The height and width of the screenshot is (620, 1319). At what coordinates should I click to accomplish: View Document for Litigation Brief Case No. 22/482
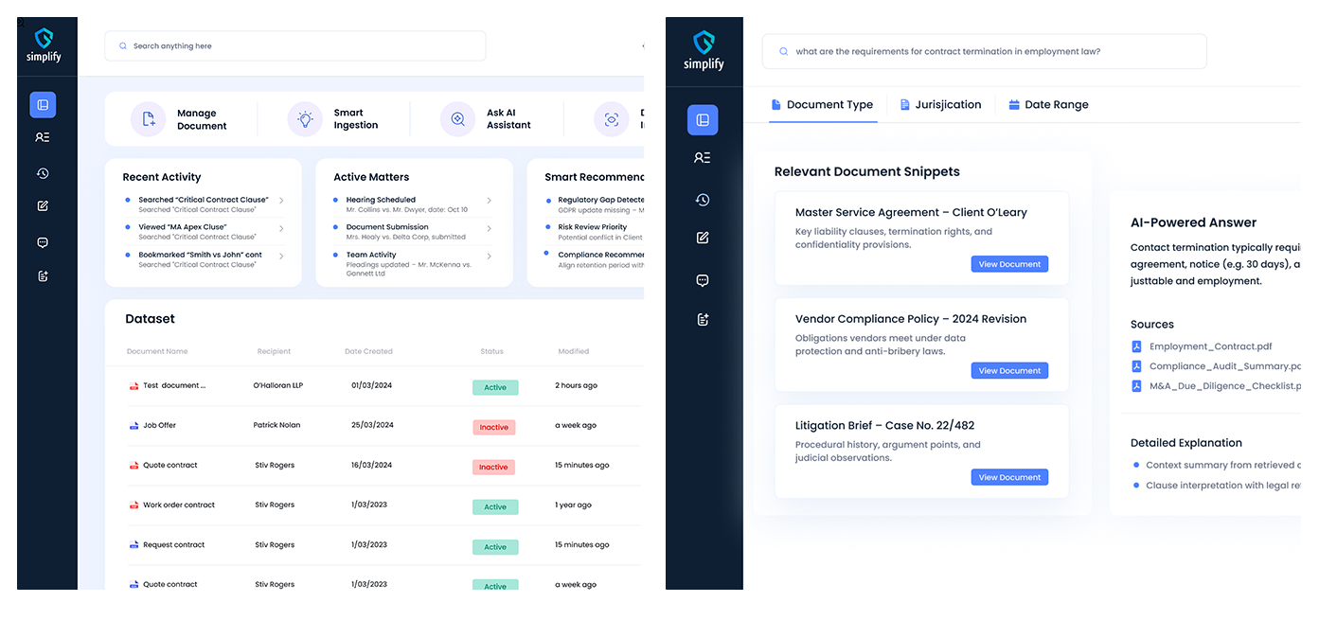[1009, 478]
